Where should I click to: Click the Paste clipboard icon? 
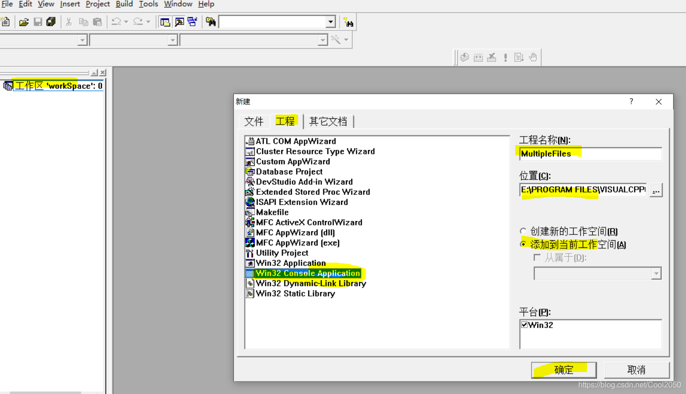click(x=97, y=22)
